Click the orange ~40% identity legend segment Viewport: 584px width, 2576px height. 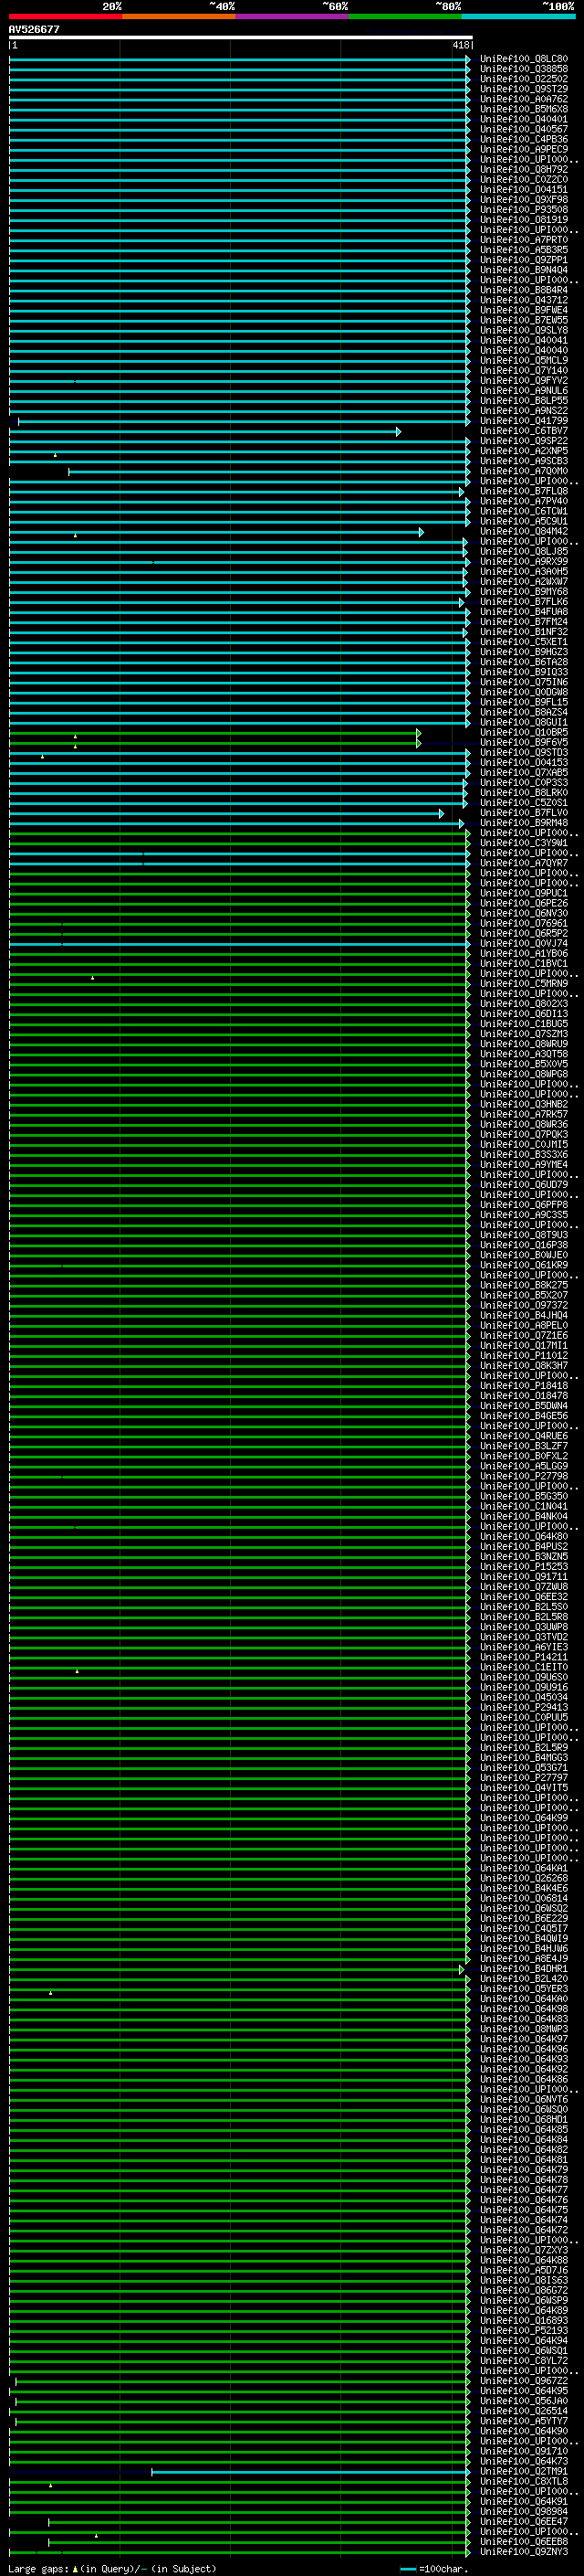pyautogui.click(x=179, y=16)
